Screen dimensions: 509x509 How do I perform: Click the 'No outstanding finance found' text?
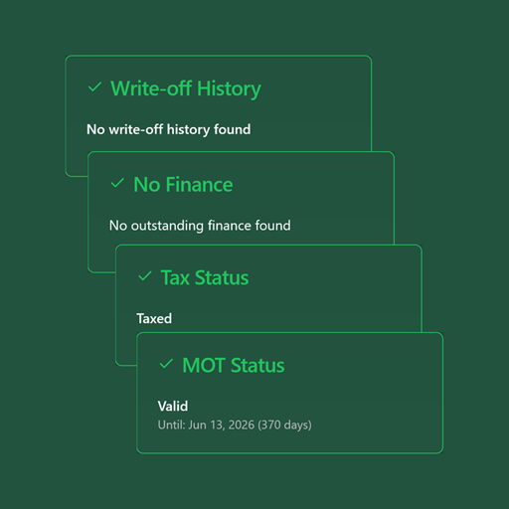[x=200, y=226]
